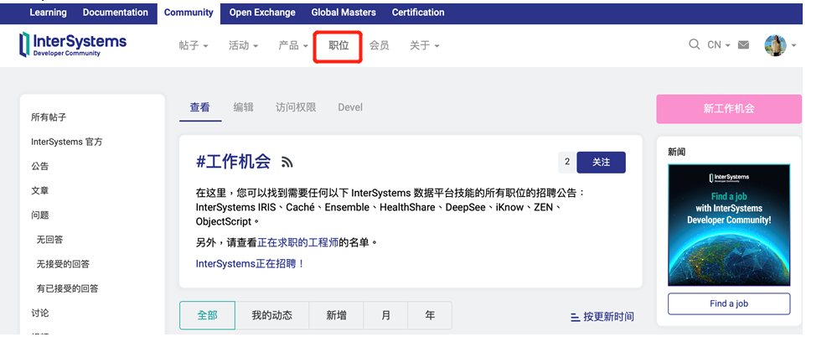Click the sort icon by 按更新时间
The height and width of the screenshot is (342, 832).
point(575,317)
